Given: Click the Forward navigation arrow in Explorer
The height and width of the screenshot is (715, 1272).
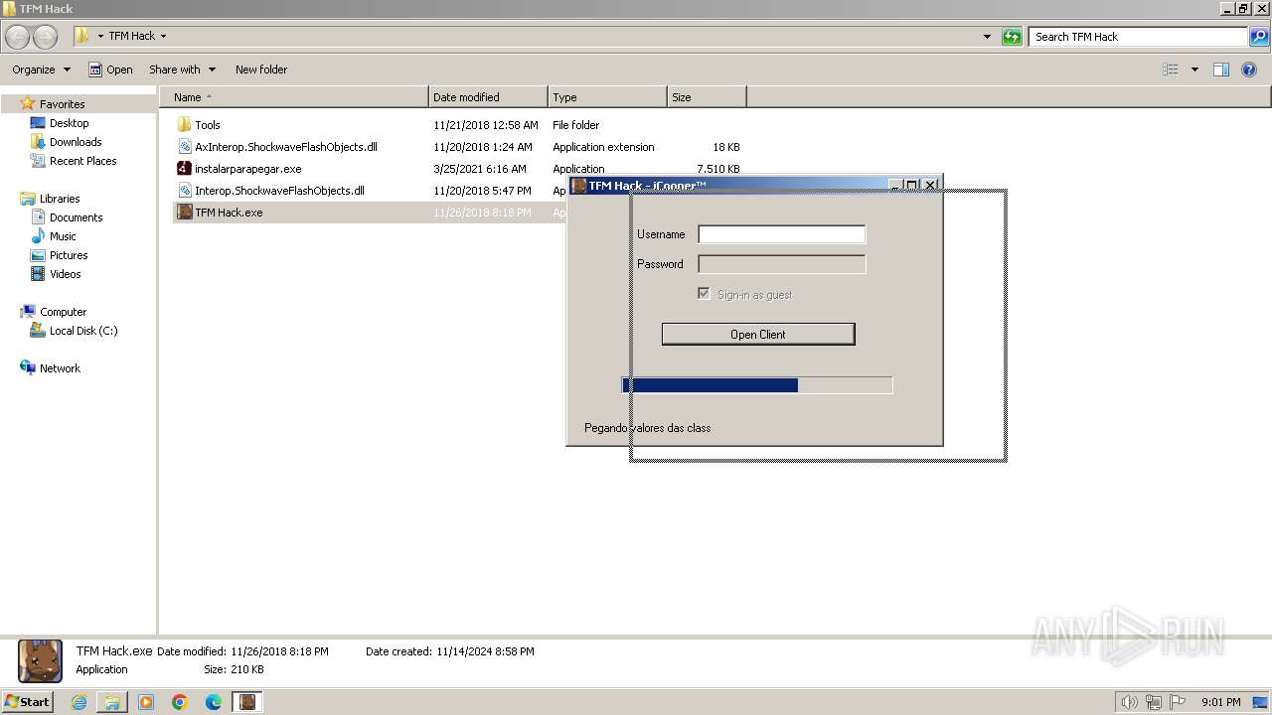Looking at the screenshot, I should (46, 37).
